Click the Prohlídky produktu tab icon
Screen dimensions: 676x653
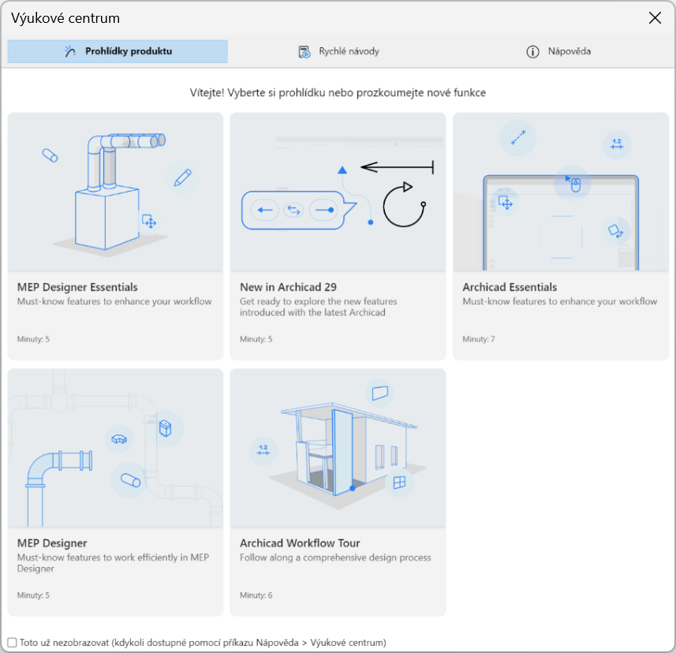(69, 52)
